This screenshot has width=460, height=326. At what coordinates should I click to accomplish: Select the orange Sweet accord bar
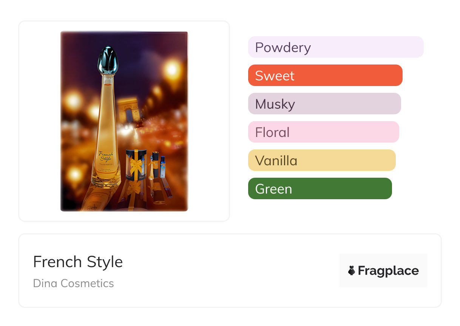[x=325, y=75]
